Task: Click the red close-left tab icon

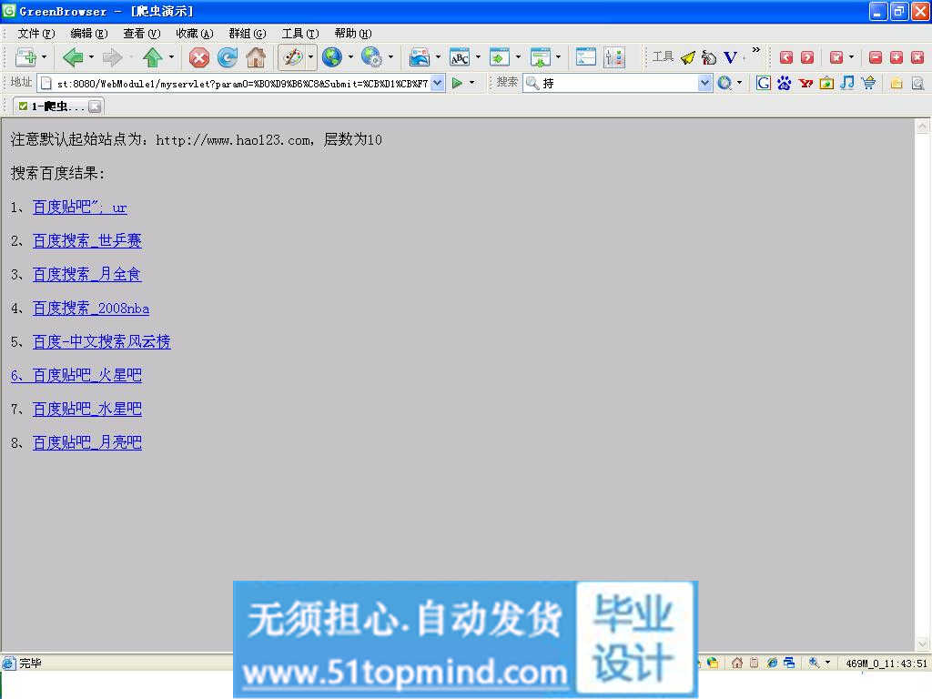Action: point(785,57)
